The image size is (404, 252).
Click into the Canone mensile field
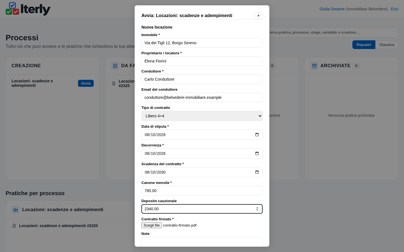pos(202,191)
